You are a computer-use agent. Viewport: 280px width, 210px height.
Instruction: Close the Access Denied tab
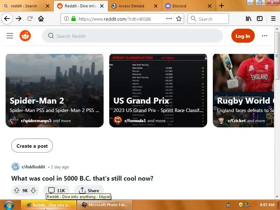coord(156,6)
